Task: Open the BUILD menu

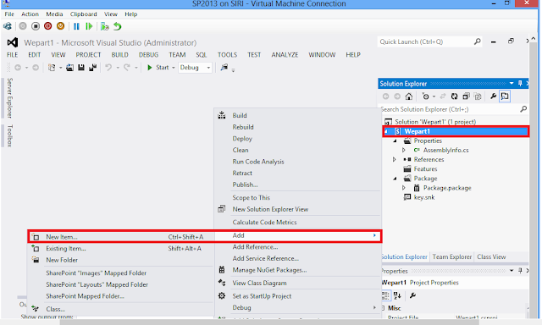Action: point(119,55)
